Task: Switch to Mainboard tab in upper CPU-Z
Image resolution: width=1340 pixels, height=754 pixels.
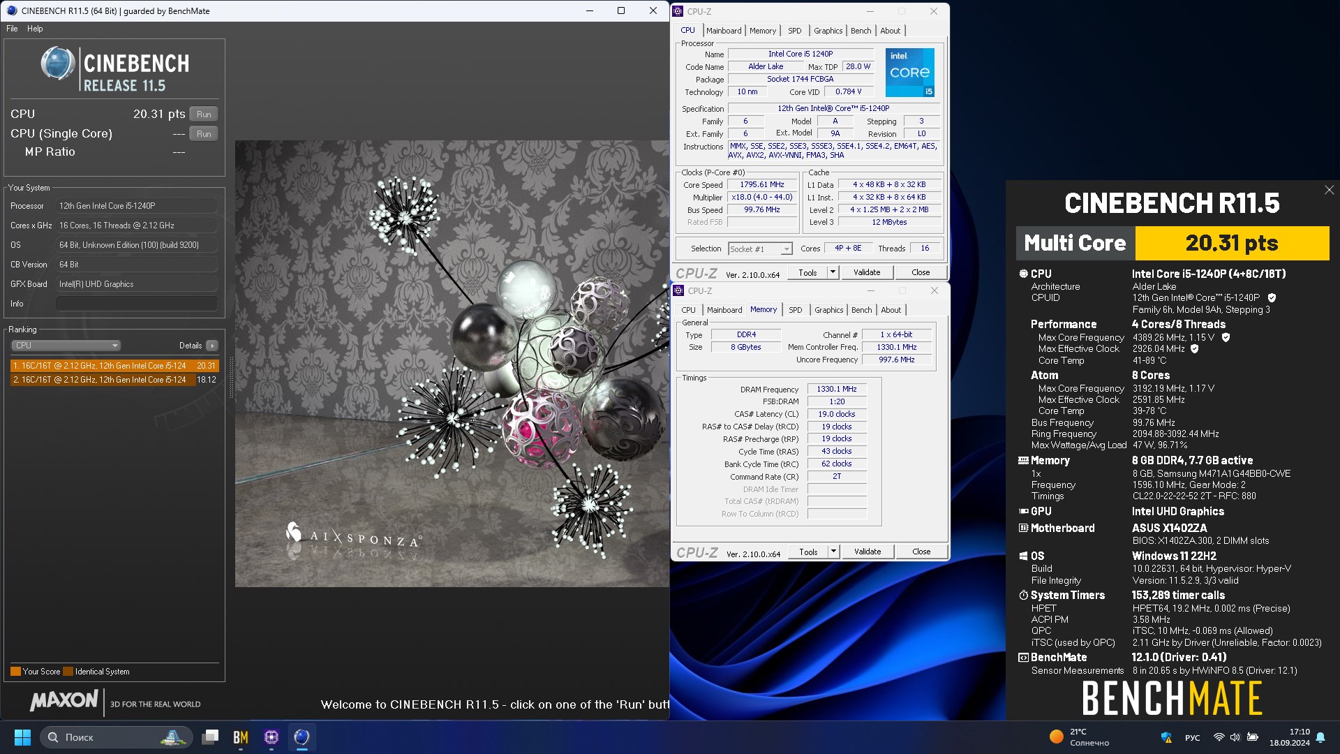Action: pos(724,31)
